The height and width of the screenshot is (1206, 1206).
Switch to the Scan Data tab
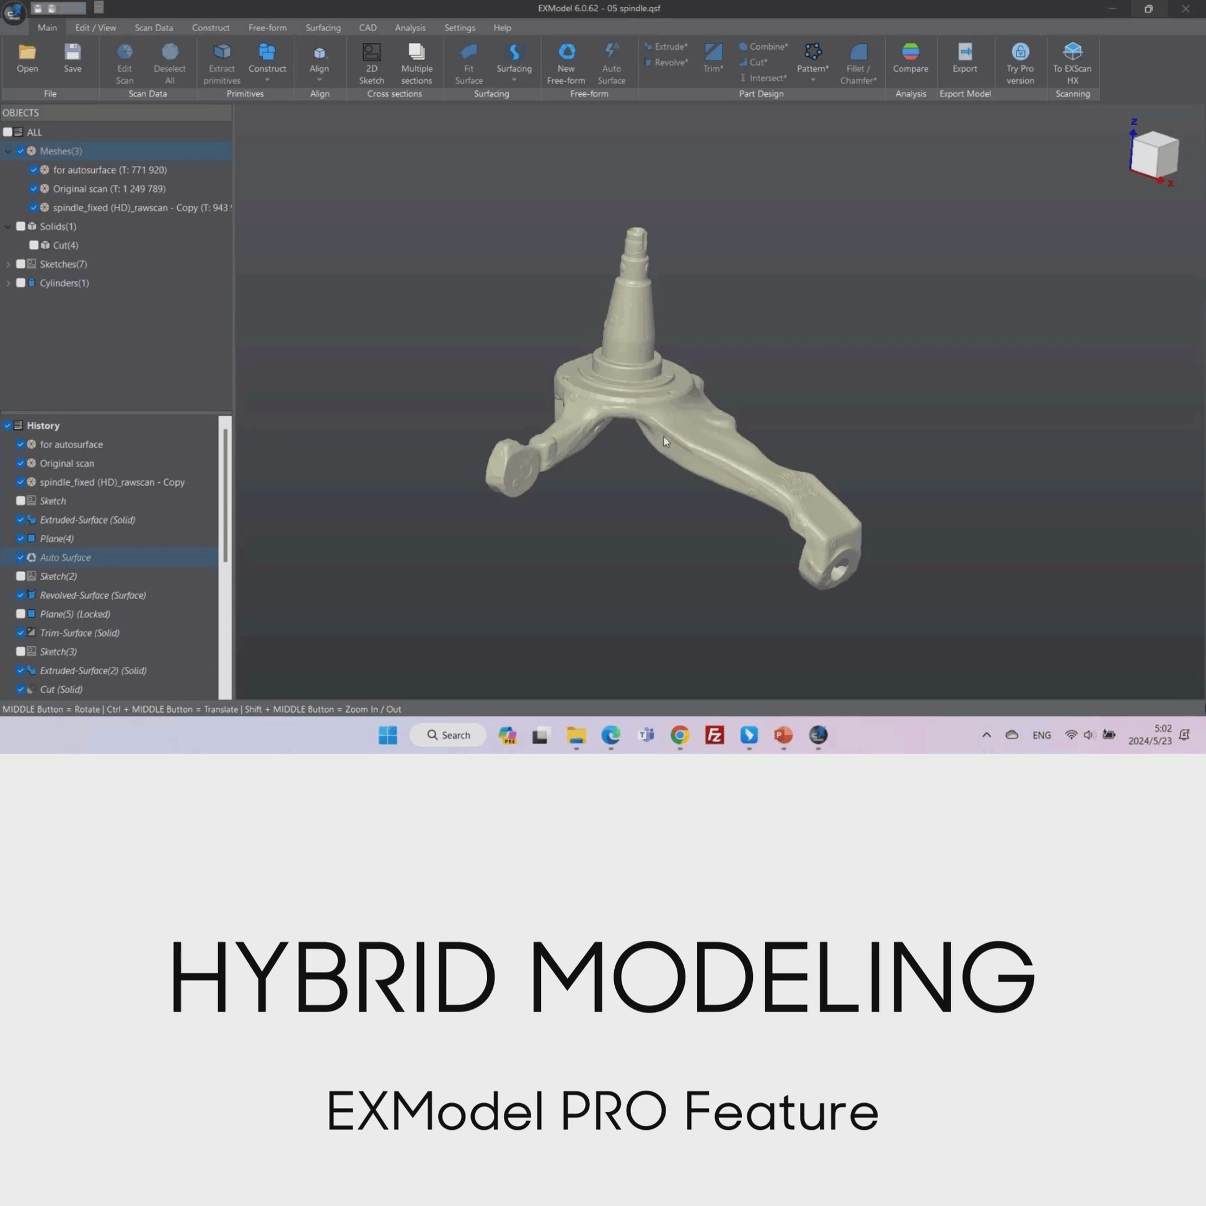pos(154,27)
